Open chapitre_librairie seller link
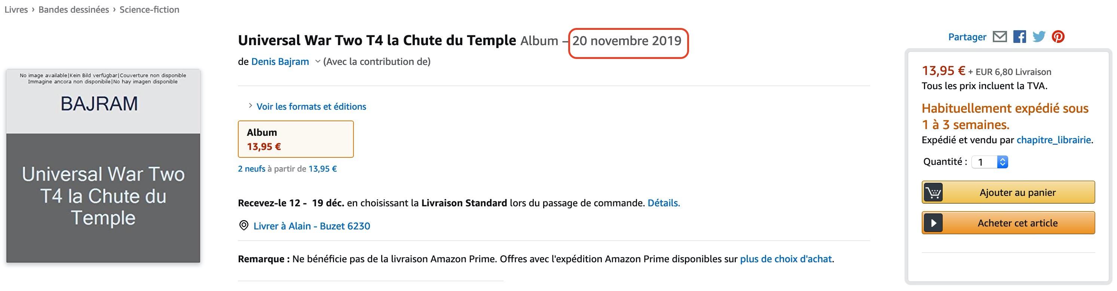This screenshot has width=1117, height=291. click(1053, 140)
